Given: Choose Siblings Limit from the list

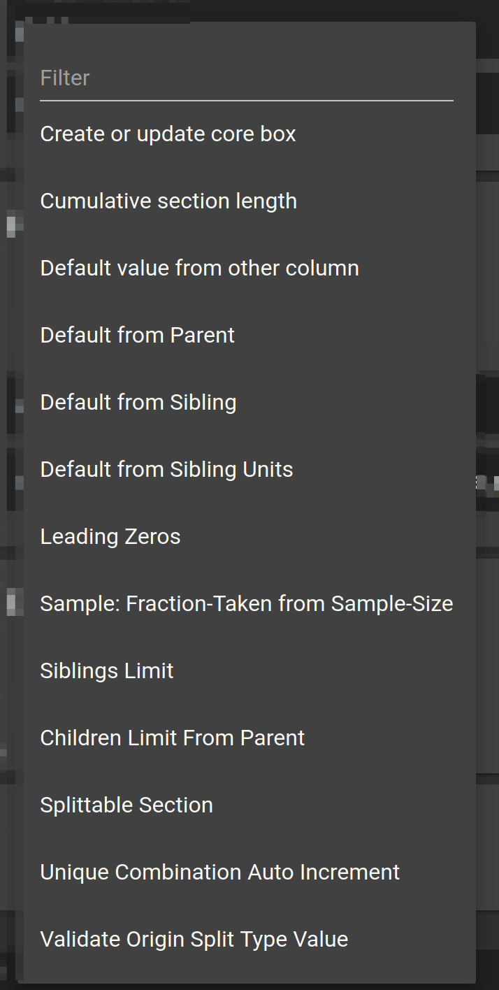Looking at the screenshot, I should pyautogui.click(x=107, y=670).
